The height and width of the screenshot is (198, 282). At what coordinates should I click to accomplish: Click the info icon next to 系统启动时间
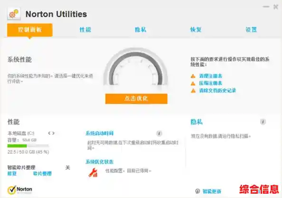tap(159, 133)
